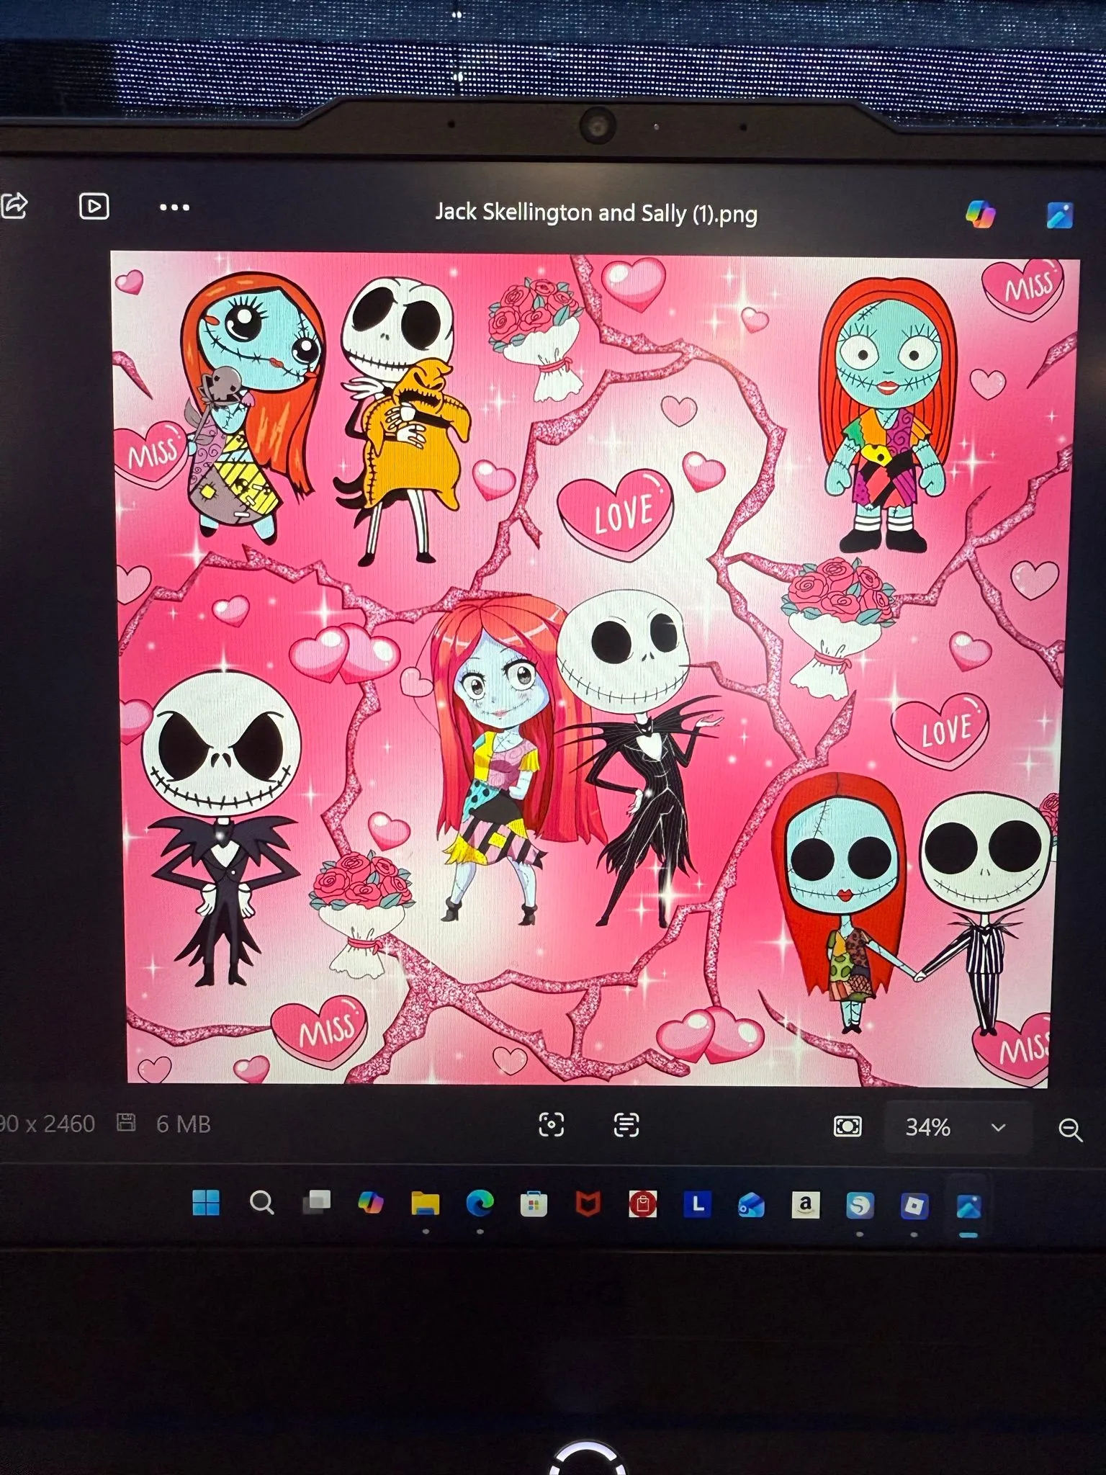This screenshot has width=1106, height=1475.
Task: Expand the 34% zoom level dropdown
Action: click(x=998, y=1128)
